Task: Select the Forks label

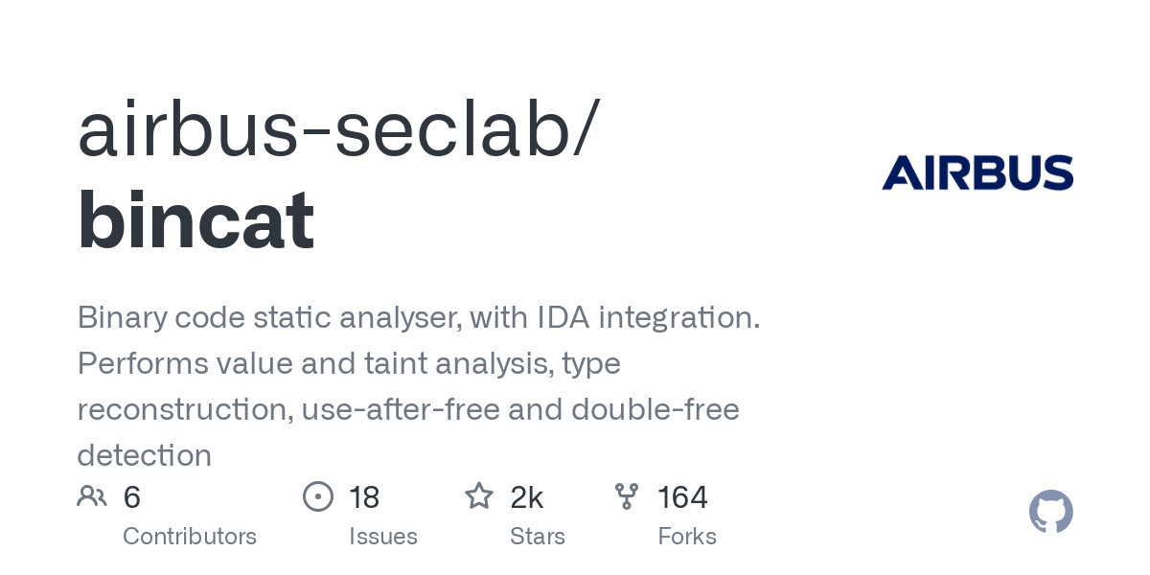Action: pyautogui.click(x=687, y=536)
